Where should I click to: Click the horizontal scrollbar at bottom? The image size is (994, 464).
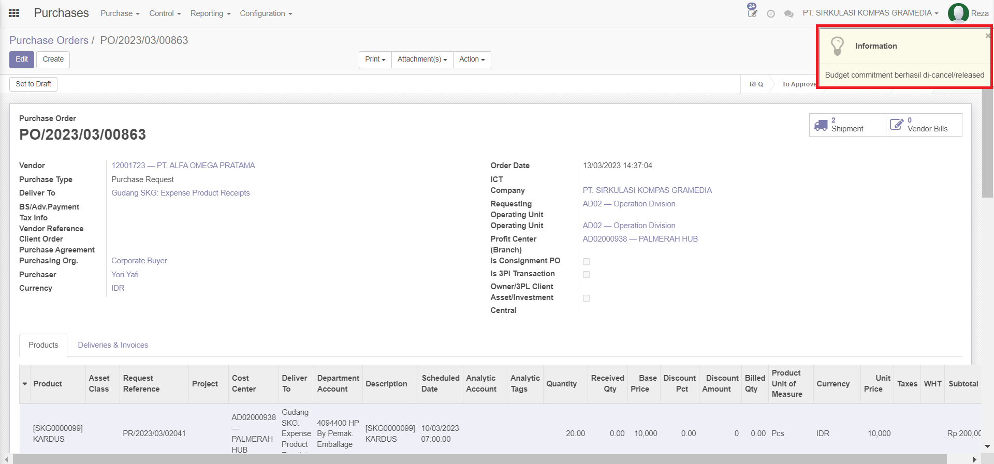click(479, 459)
